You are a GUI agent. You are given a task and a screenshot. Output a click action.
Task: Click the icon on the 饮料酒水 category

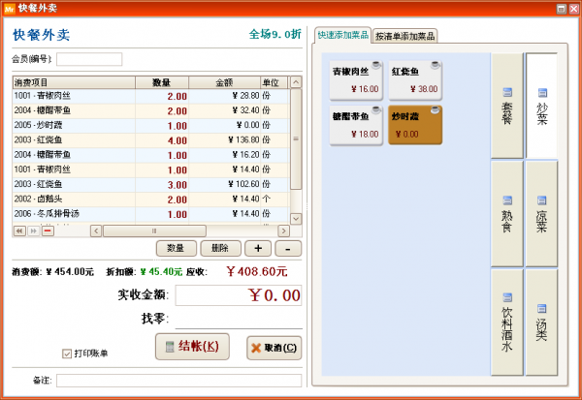[507, 297]
